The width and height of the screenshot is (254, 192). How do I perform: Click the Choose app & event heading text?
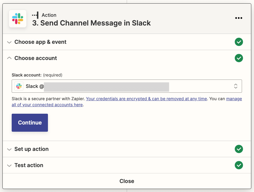pos(40,42)
